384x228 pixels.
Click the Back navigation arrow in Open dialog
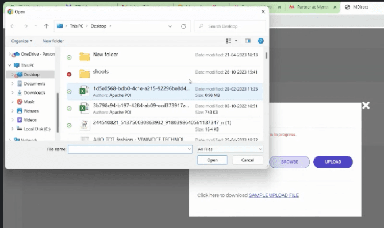pyautogui.click(x=13, y=26)
